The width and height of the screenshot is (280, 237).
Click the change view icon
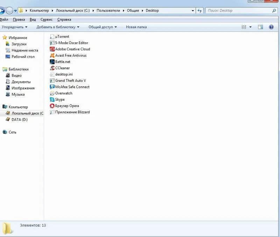point(244,27)
